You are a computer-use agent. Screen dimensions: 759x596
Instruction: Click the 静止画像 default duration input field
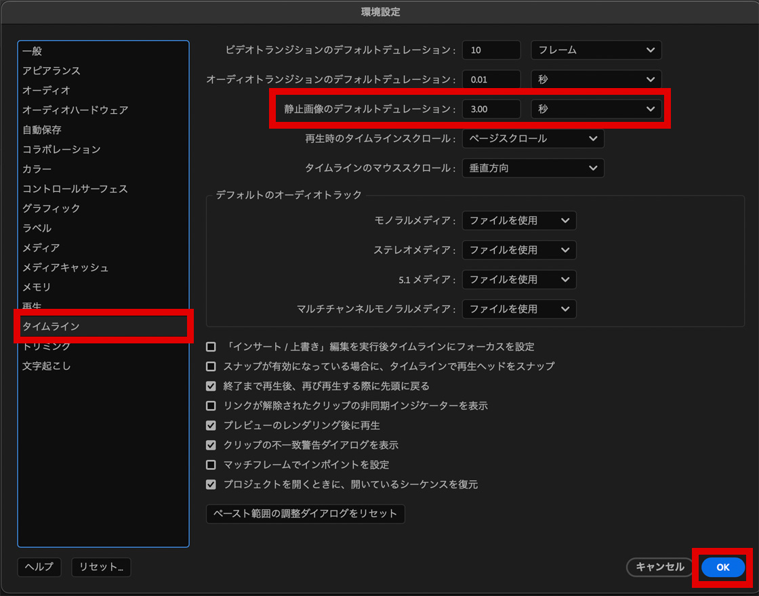point(491,108)
